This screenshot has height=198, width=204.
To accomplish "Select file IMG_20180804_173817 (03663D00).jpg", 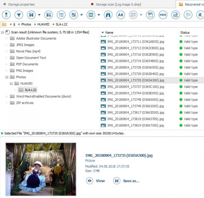I will click(136, 113).
